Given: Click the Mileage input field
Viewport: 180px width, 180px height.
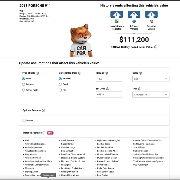Looking at the screenshot, I should point(109,79).
